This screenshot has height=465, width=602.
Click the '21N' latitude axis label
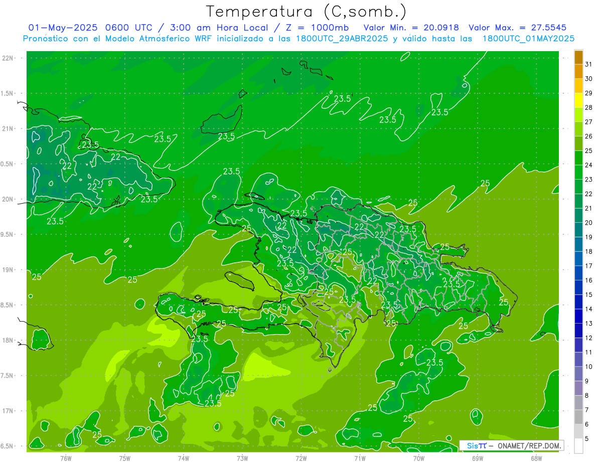[x=8, y=129]
